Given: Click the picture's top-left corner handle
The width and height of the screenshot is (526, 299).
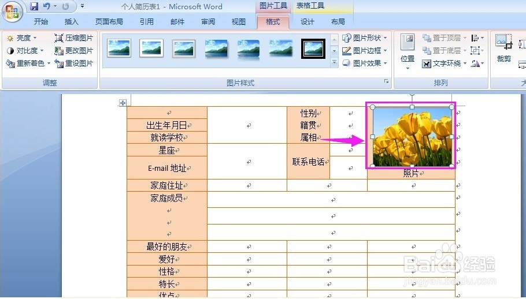Looking at the screenshot, I should (x=372, y=107).
